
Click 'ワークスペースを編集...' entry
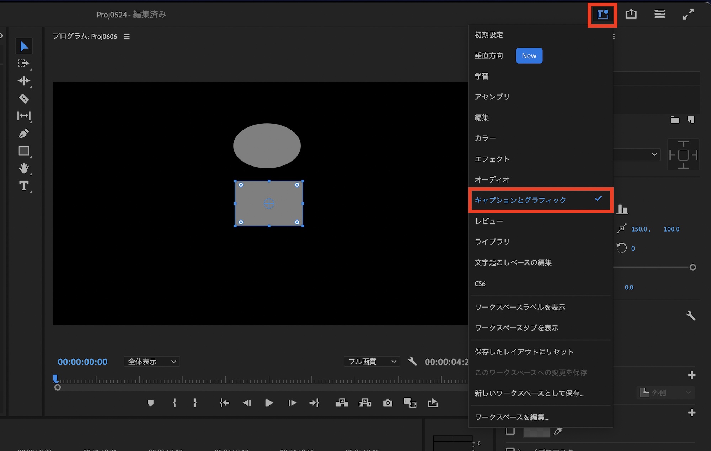(511, 417)
